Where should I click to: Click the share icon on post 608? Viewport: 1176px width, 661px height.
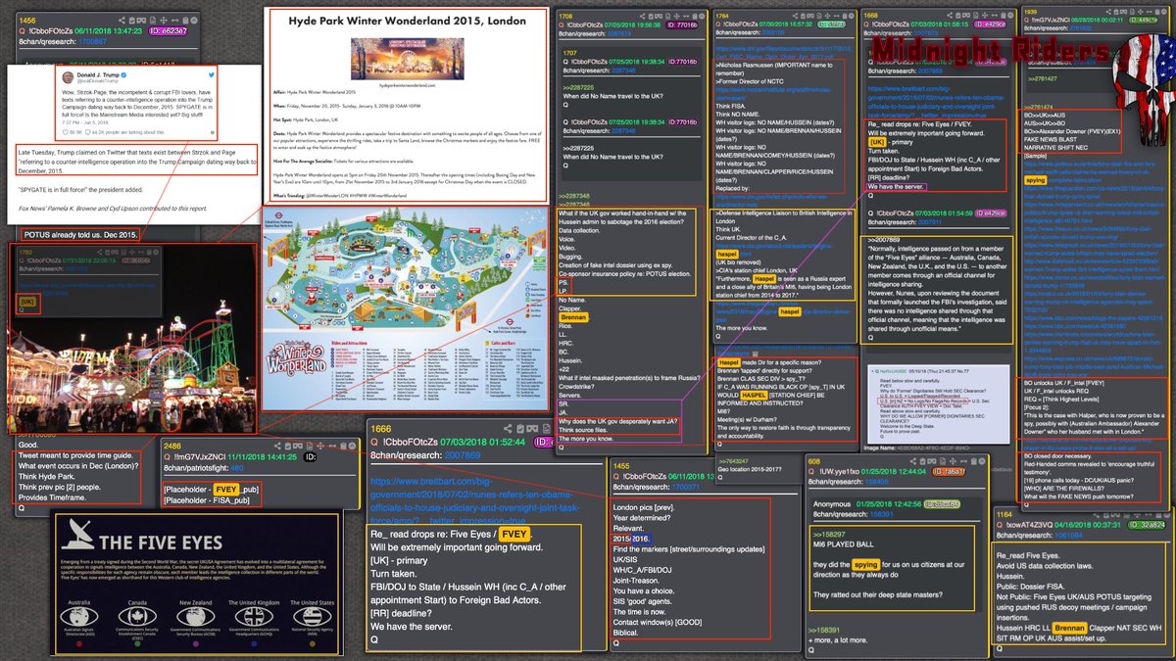pos(913,461)
